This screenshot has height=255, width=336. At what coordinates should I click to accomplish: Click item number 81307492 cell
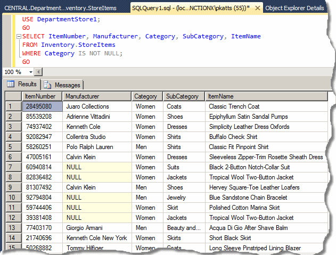click(x=43, y=187)
